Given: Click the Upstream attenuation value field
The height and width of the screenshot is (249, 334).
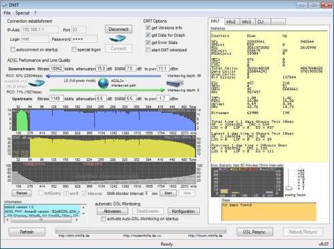Looking at the screenshot, I should [102, 98].
